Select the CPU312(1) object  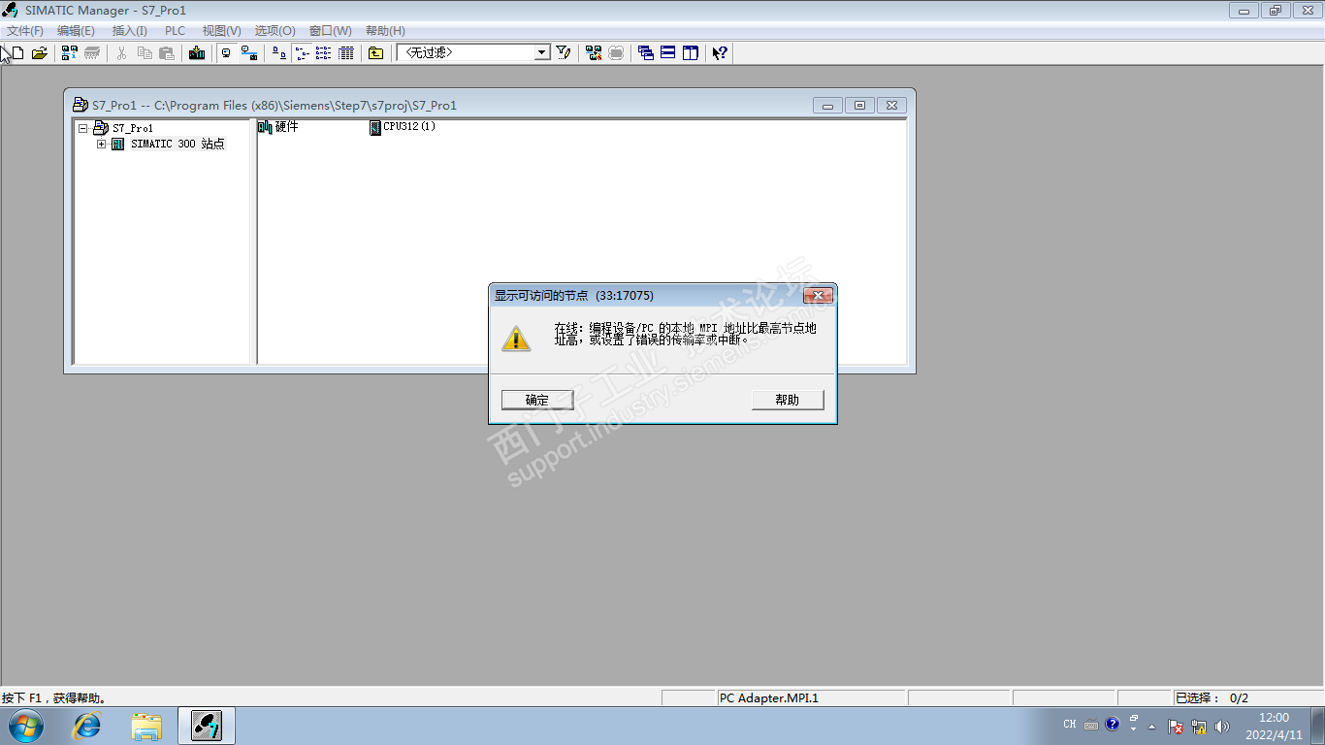(403, 127)
